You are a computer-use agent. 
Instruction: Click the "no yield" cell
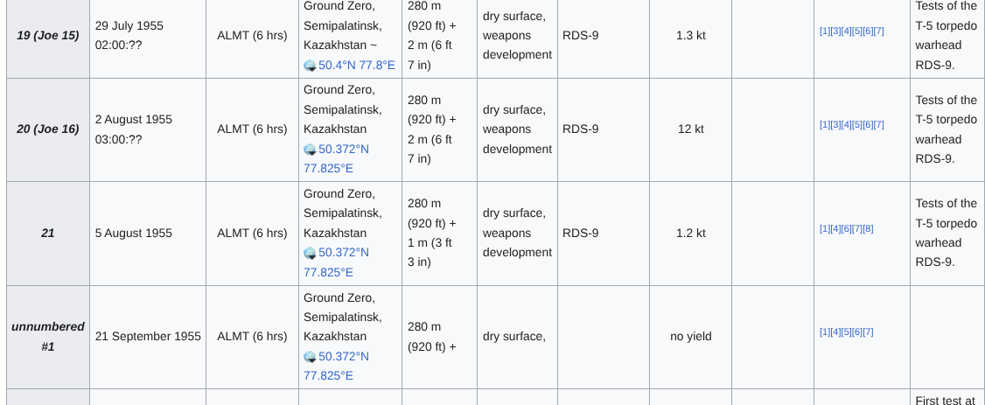[x=690, y=337]
